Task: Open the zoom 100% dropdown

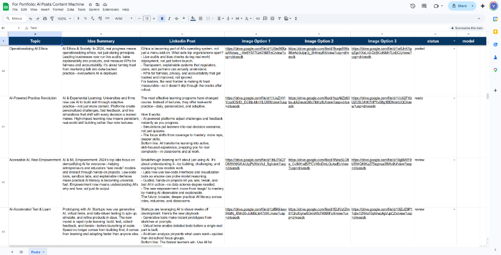Action: [x=64, y=19]
